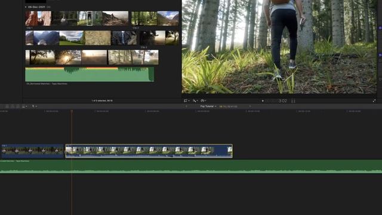The width and height of the screenshot is (382, 215).
Task: Open the retime speedometer dropdown
Action: pyautogui.click(x=203, y=101)
